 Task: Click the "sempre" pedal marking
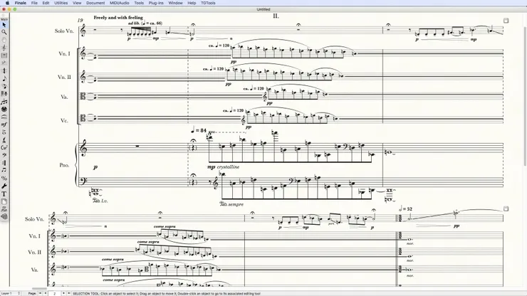pyautogui.click(x=236, y=204)
